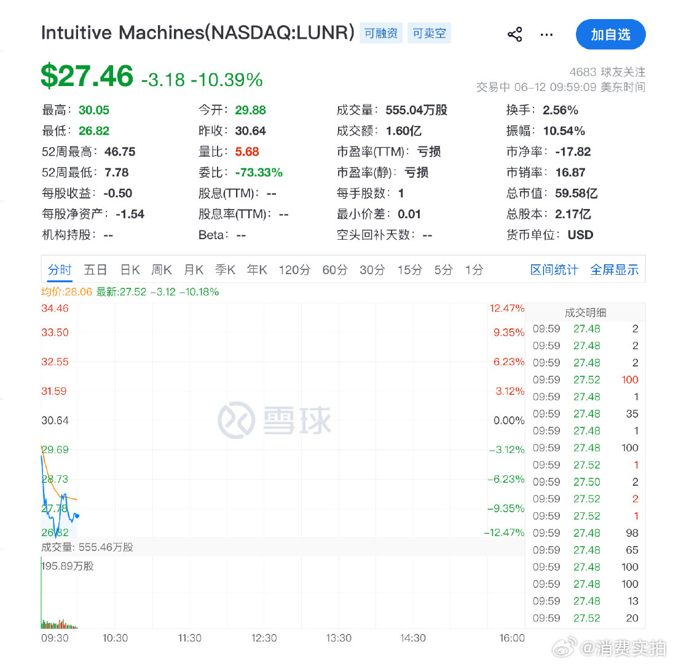The image size is (673, 664).
Task: Switch to the 季K chart tab
Action: (x=225, y=269)
